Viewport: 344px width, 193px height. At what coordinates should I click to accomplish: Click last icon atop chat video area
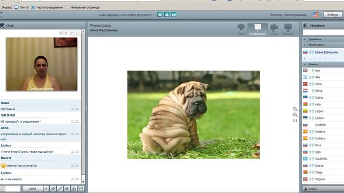[77, 33]
